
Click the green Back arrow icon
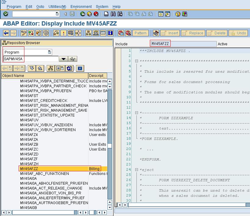pos(82,13)
